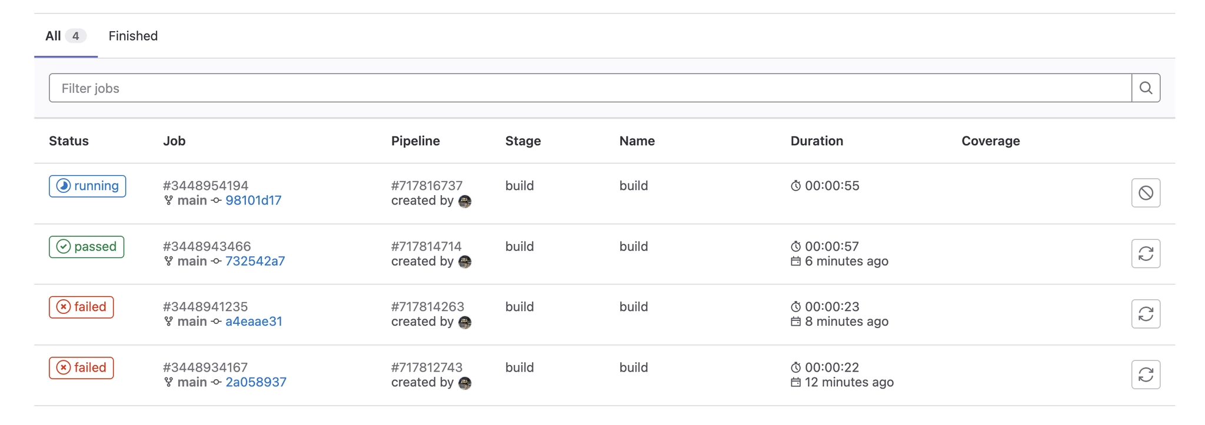Open pipeline #717816737

click(x=427, y=186)
